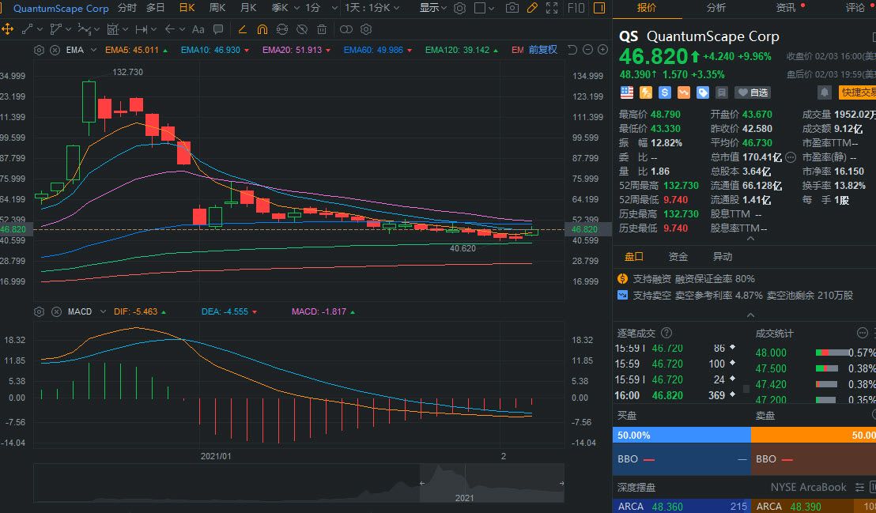Open the chart layout square dropdown
876x513 pixels.
[484, 8]
